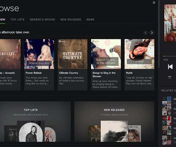Click the now playing album artwork
Viewport: 176px width, 147px height.
click(x=170, y=23)
